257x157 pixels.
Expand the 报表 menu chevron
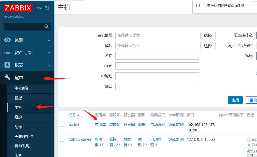pos(49,65)
